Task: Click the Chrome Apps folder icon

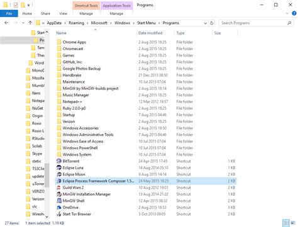Action: 59,42
